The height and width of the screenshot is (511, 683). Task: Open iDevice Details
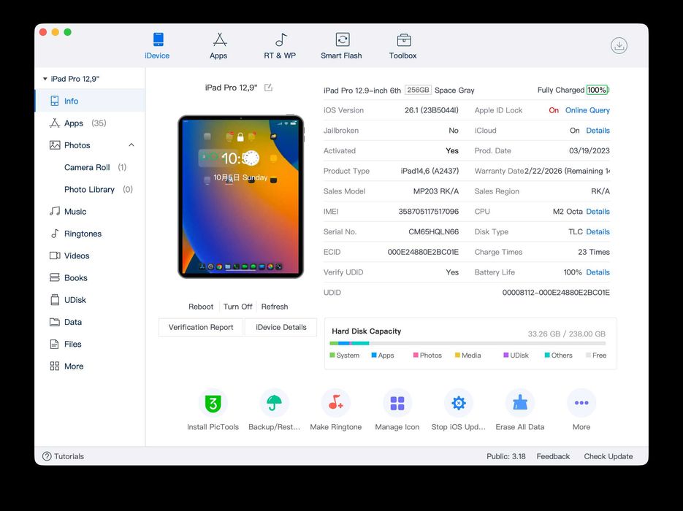[281, 327]
